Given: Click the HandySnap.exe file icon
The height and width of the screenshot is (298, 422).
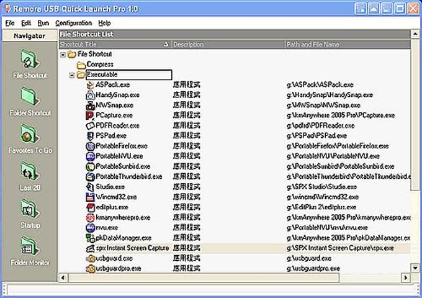Looking at the screenshot, I should click(x=90, y=95).
